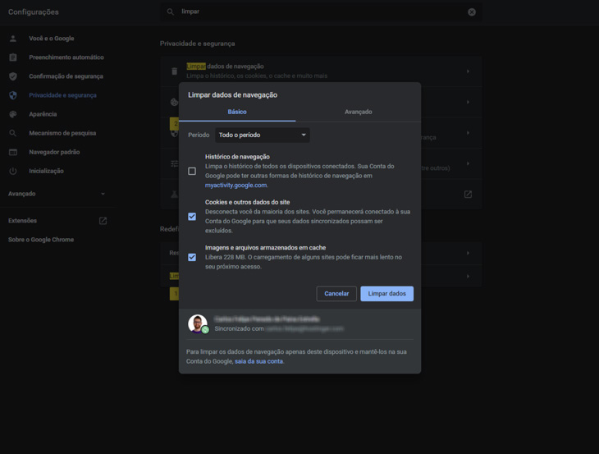599x454 pixels.
Task: Clear the search field with the X icon
Action: 472,11
